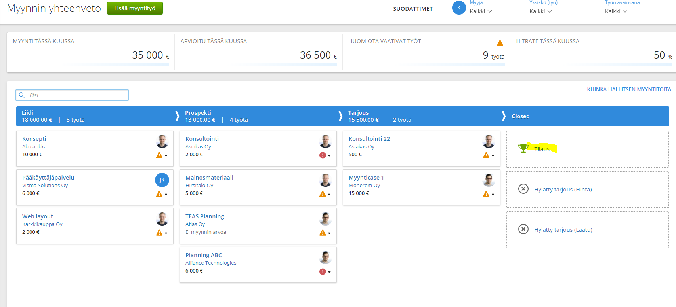
Task: Expand the status arrow on Web layout card
Action: (x=166, y=233)
